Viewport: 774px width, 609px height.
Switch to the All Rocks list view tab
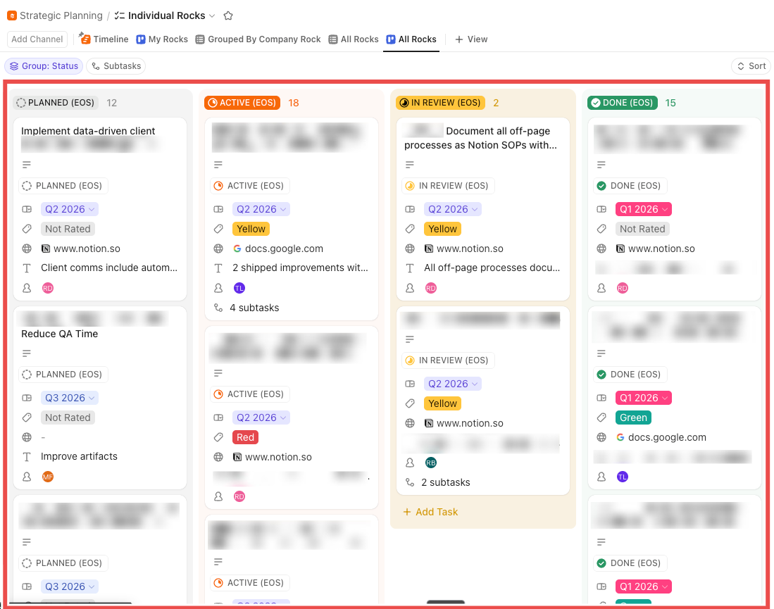(354, 39)
